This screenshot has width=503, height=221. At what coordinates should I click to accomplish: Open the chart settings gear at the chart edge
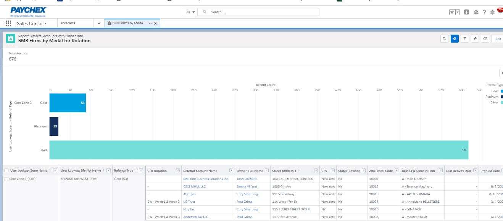tap(501, 73)
